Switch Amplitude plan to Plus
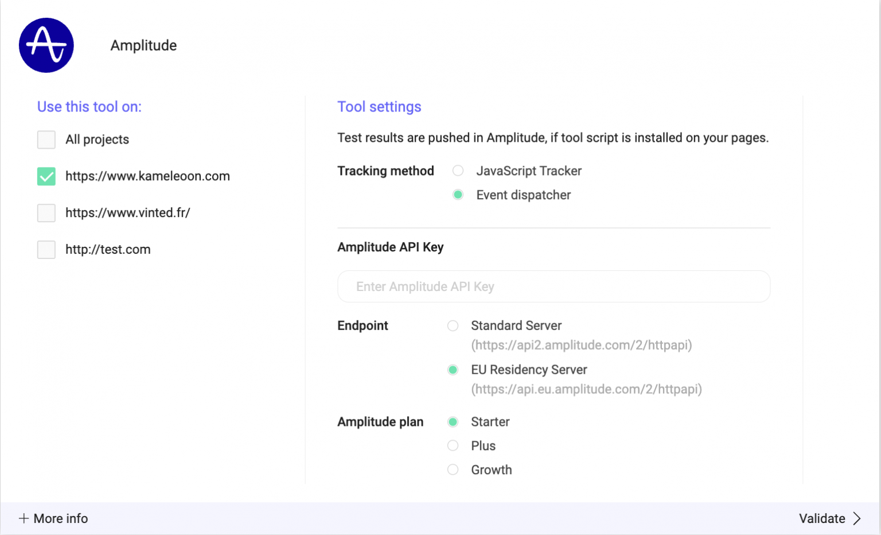The height and width of the screenshot is (535, 881). (x=453, y=445)
